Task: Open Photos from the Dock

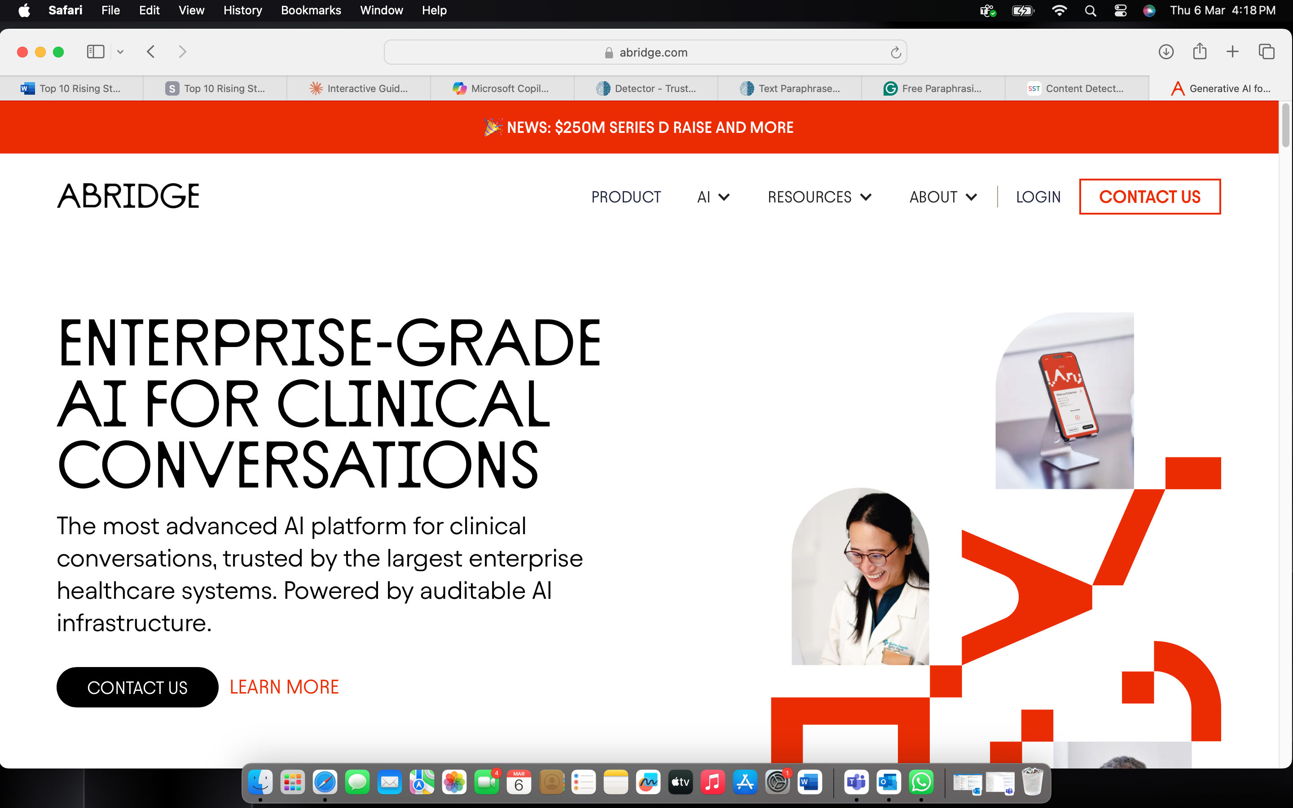Action: click(x=454, y=782)
